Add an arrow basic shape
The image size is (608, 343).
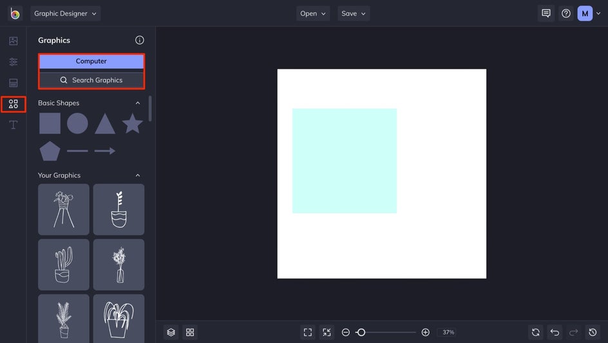click(x=105, y=151)
